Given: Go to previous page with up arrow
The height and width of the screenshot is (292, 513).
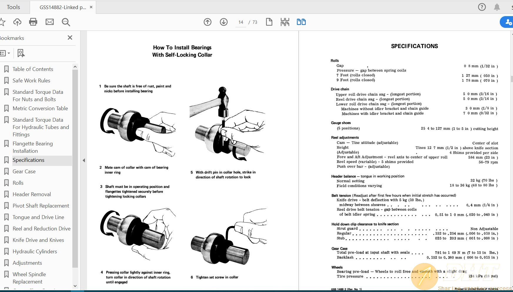Looking at the screenshot, I should click(208, 22).
